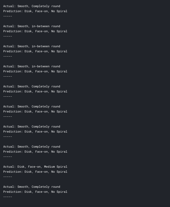Click the first "Smooth, in-between round" actual line

click(32, 26)
